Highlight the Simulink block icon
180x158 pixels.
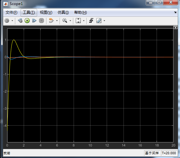[51, 21]
